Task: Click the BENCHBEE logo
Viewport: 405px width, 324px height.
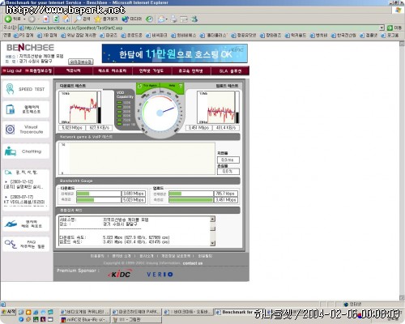Action: pyautogui.click(x=30, y=48)
